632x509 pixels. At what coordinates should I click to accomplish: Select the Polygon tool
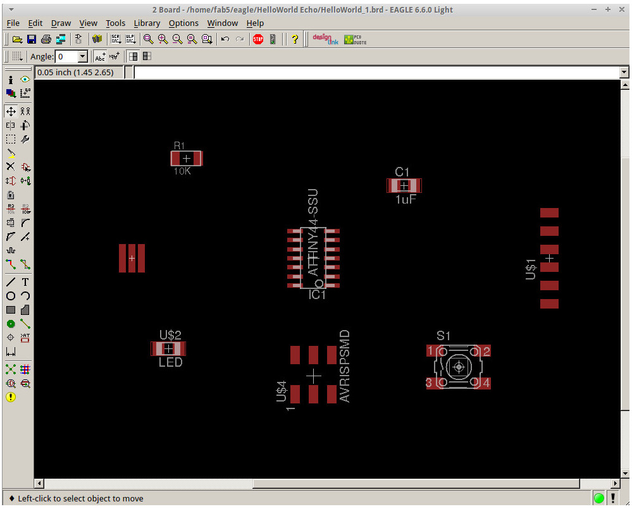(25, 310)
